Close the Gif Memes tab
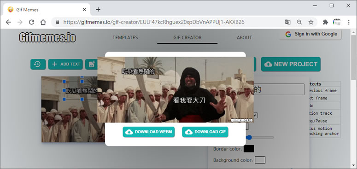Viewport: 357px width, 169px height. 84,10
